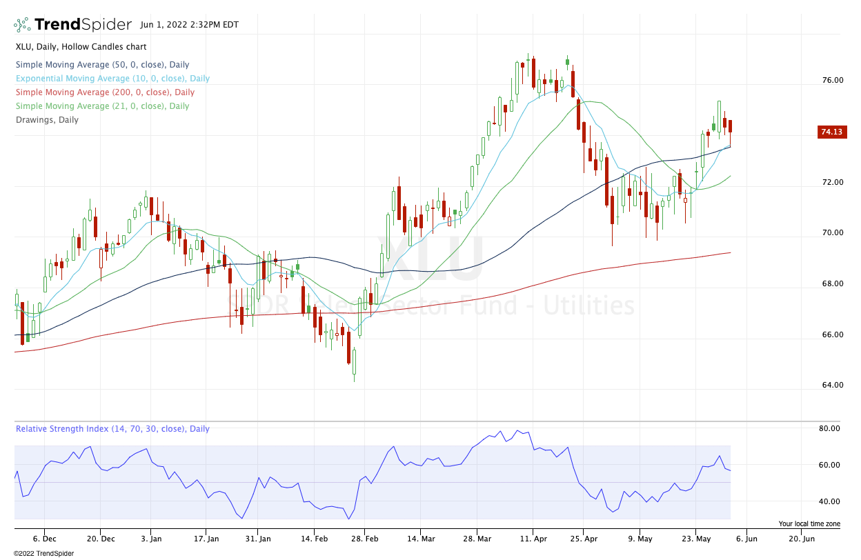Click the 76.00 price axis label

click(x=831, y=80)
